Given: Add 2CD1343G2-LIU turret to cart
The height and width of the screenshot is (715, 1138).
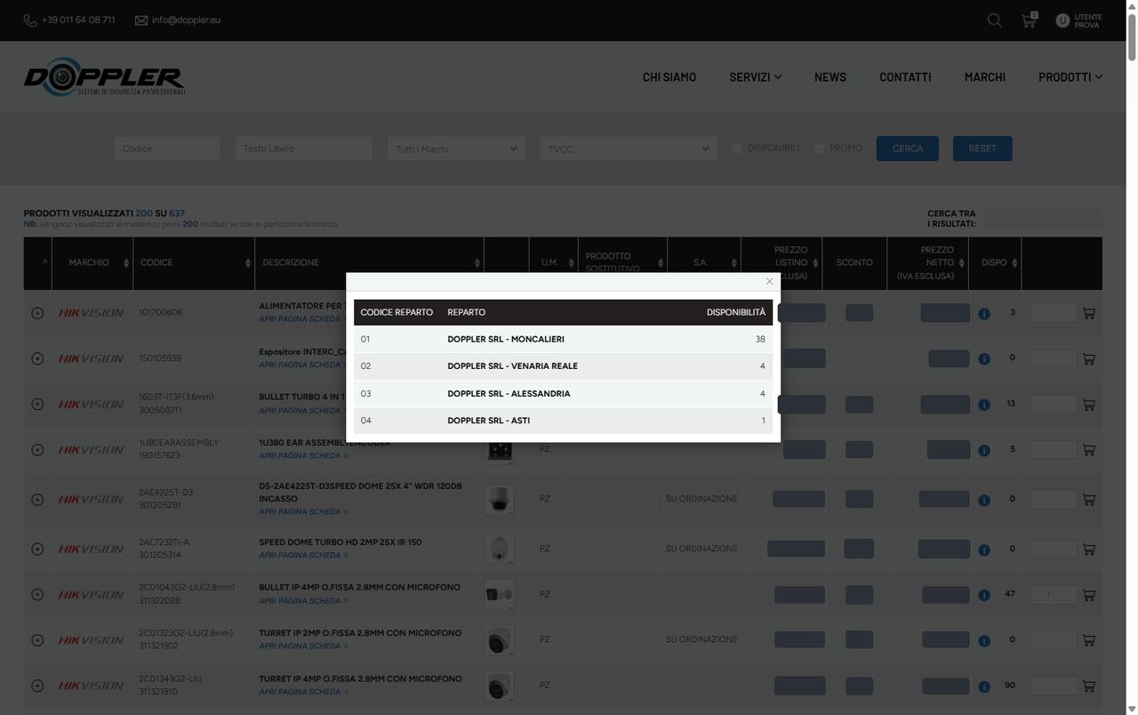Looking at the screenshot, I should 1089,687.
